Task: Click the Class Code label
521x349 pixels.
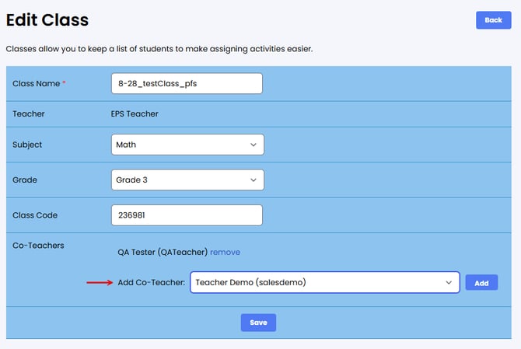Action: 35,215
